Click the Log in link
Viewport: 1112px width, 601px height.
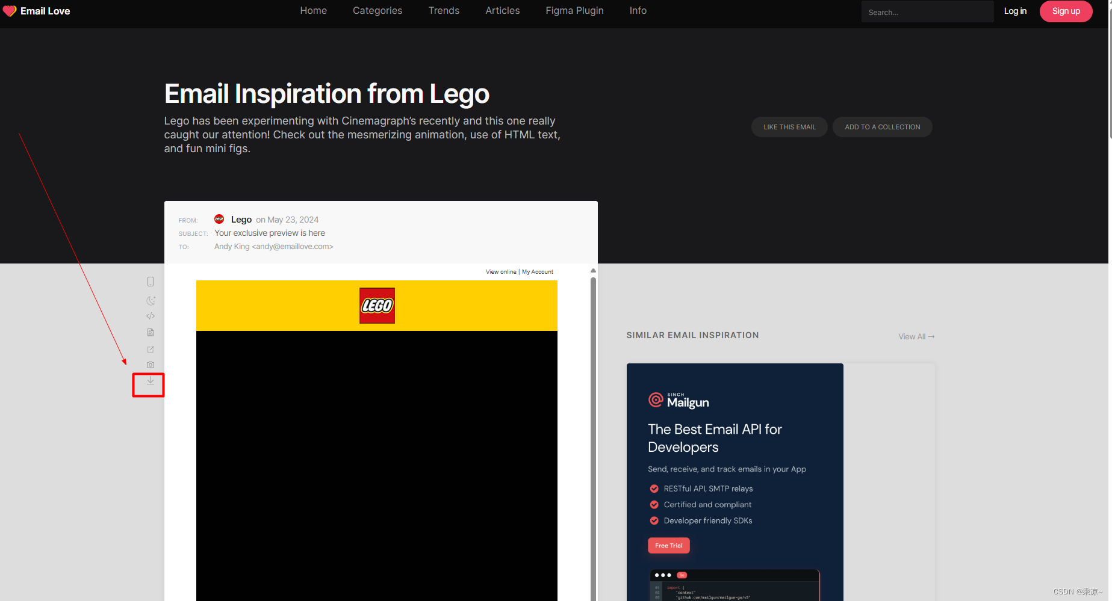[x=1015, y=11]
